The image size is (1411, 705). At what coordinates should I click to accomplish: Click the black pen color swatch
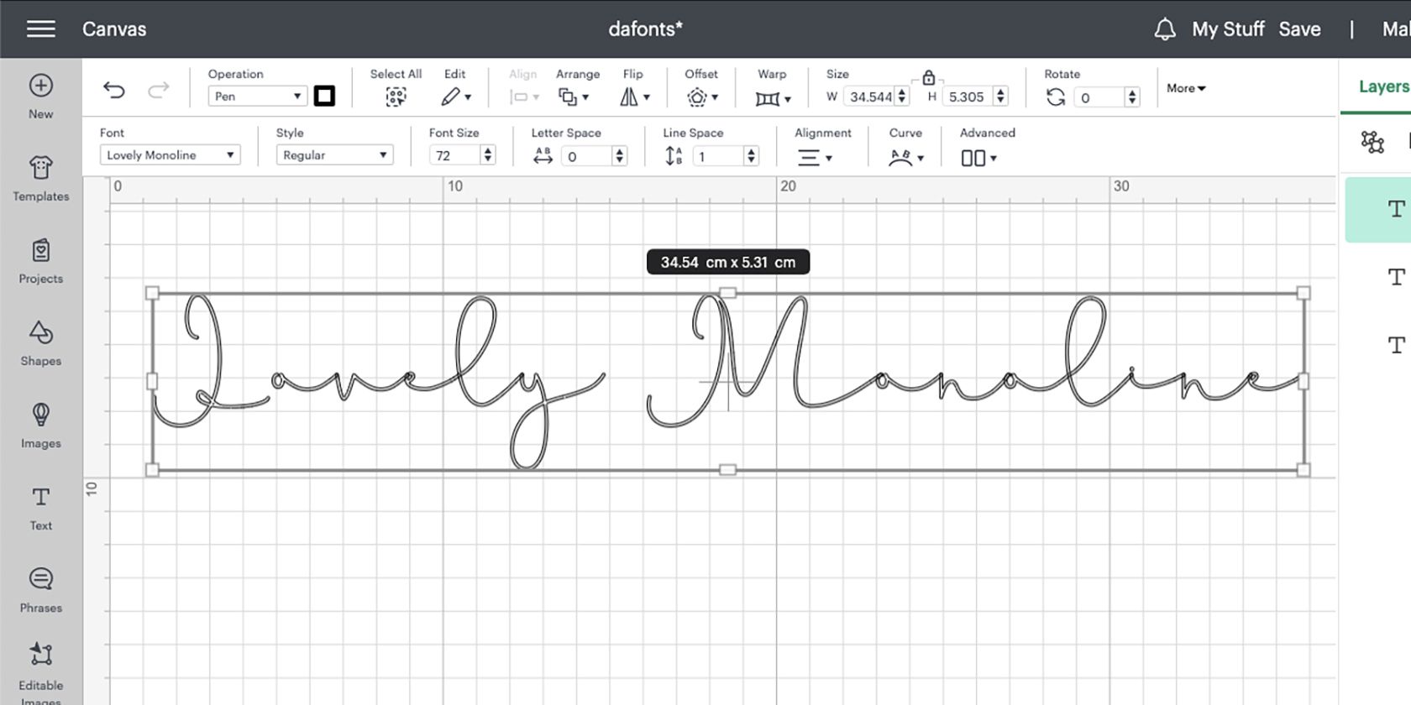[324, 97]
